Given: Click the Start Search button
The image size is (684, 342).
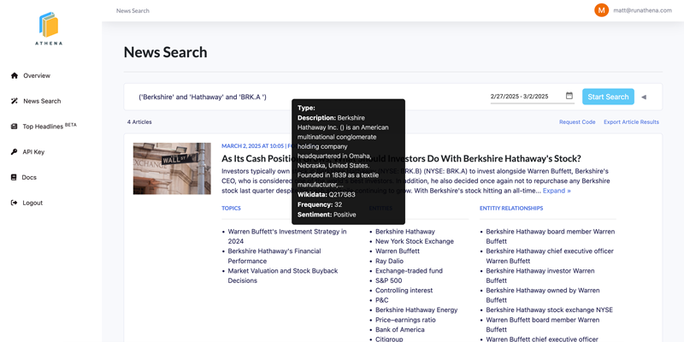Looking at the screenshot, I should click(x=608, y=97).
